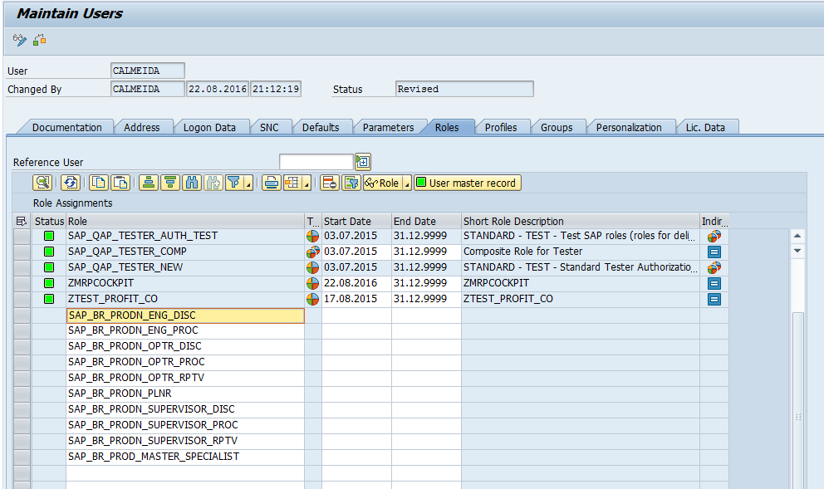This screenshot has height=489, width=824.
Task: Click the composite role icon for SAP_QAP_TESTER_COMP
Action: pos(312,252)
